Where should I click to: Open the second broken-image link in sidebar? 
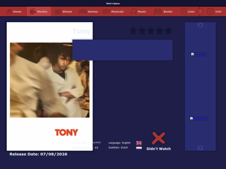point(198,119)
